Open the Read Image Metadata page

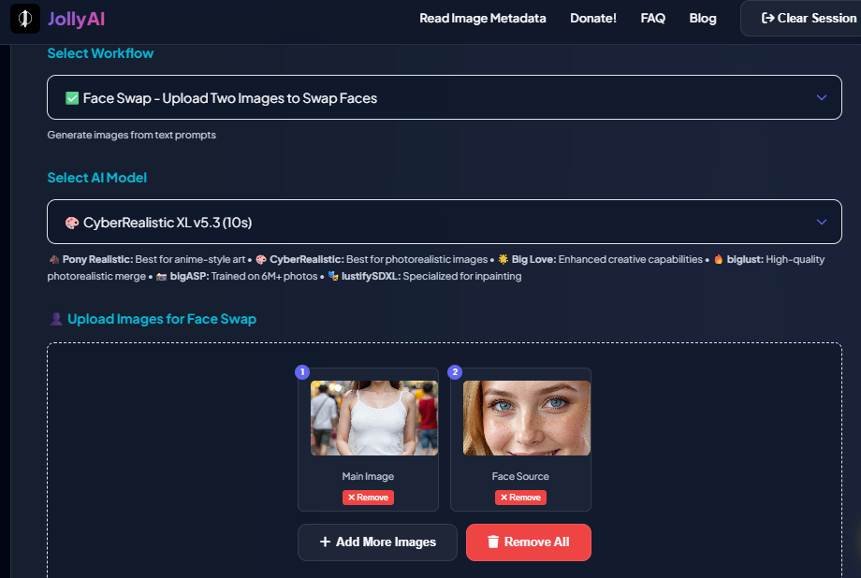[x=482, y=18]
